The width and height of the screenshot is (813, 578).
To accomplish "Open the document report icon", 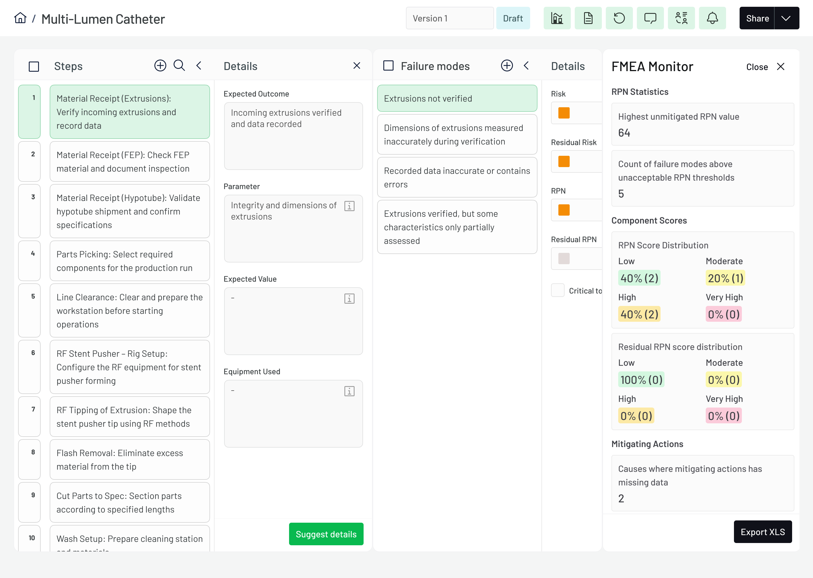I will click(x=588, y=18).
